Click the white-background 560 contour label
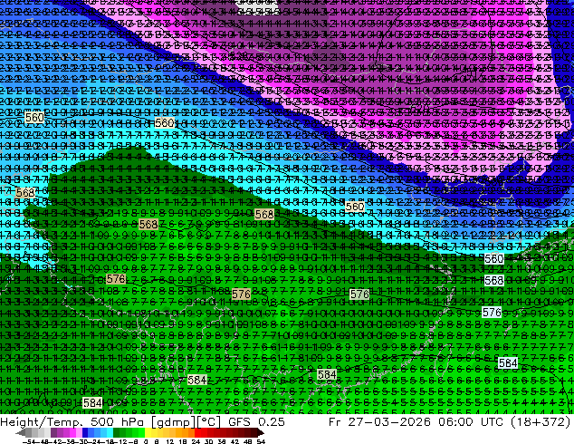The width and height of the screenshot is (574, 444). click(493, 259)
